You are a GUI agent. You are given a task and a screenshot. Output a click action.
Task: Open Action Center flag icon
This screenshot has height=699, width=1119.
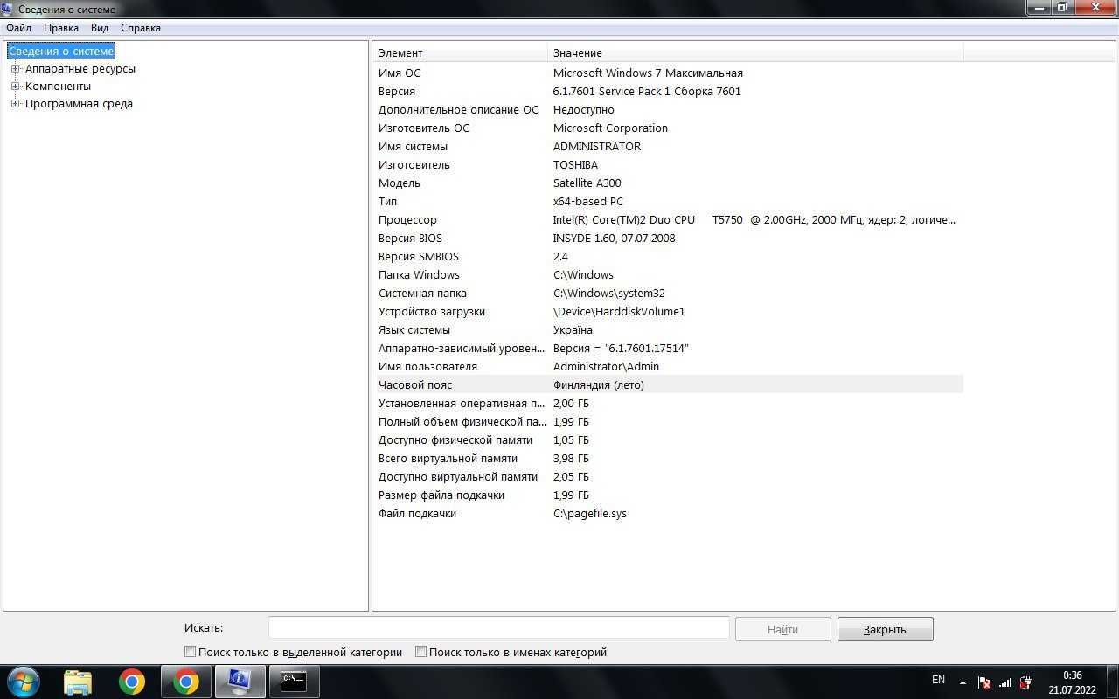click(984, 682)
